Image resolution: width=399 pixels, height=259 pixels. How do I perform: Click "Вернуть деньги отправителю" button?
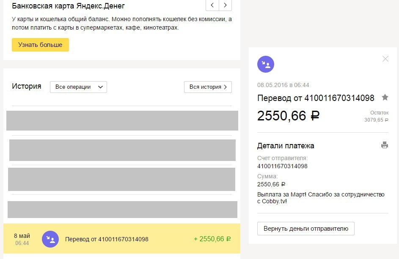pos(305,229)
